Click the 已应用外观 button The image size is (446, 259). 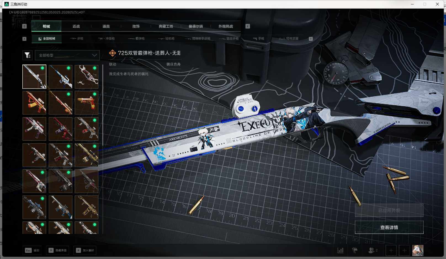click(x=389, y=210)
